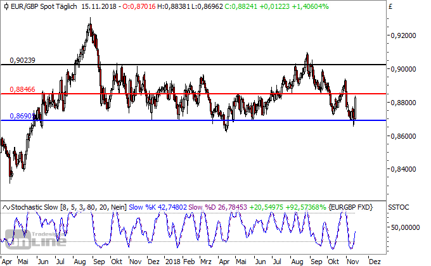431x266 pixels.
Task: Click the pound currency symbol above price axis
Action: (390, 6)
